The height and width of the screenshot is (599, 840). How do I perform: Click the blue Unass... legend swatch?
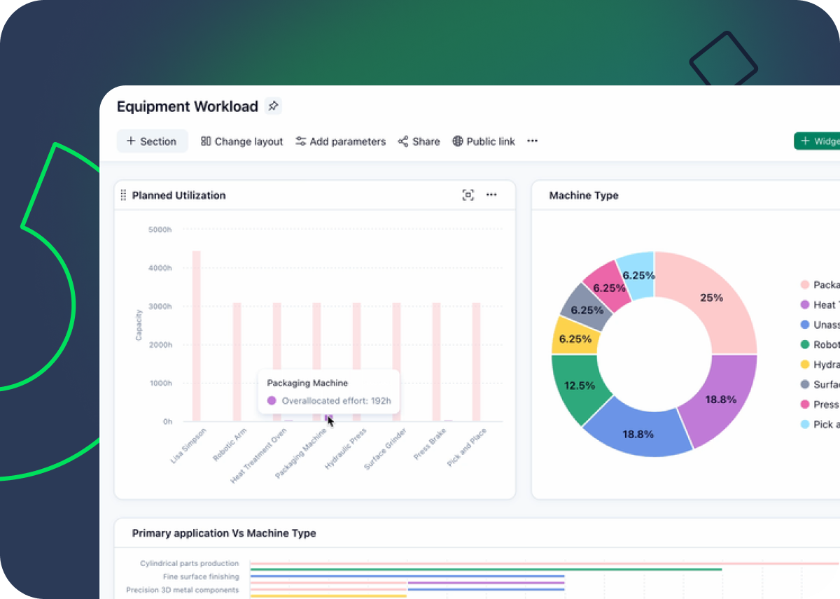pos(804,325)
